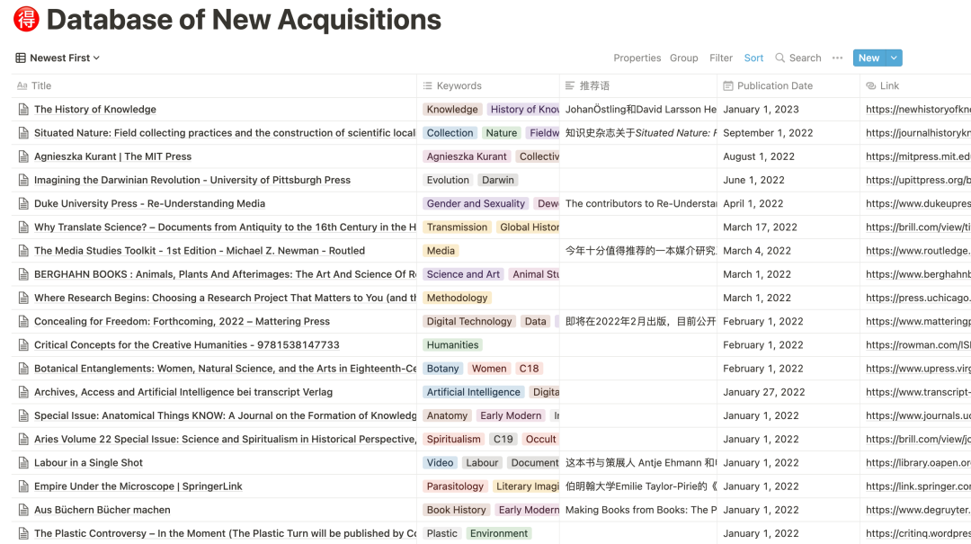This screenshot has width=971, height=544.
Task: Click the 推荐语 column header
Action: [638, 85]
